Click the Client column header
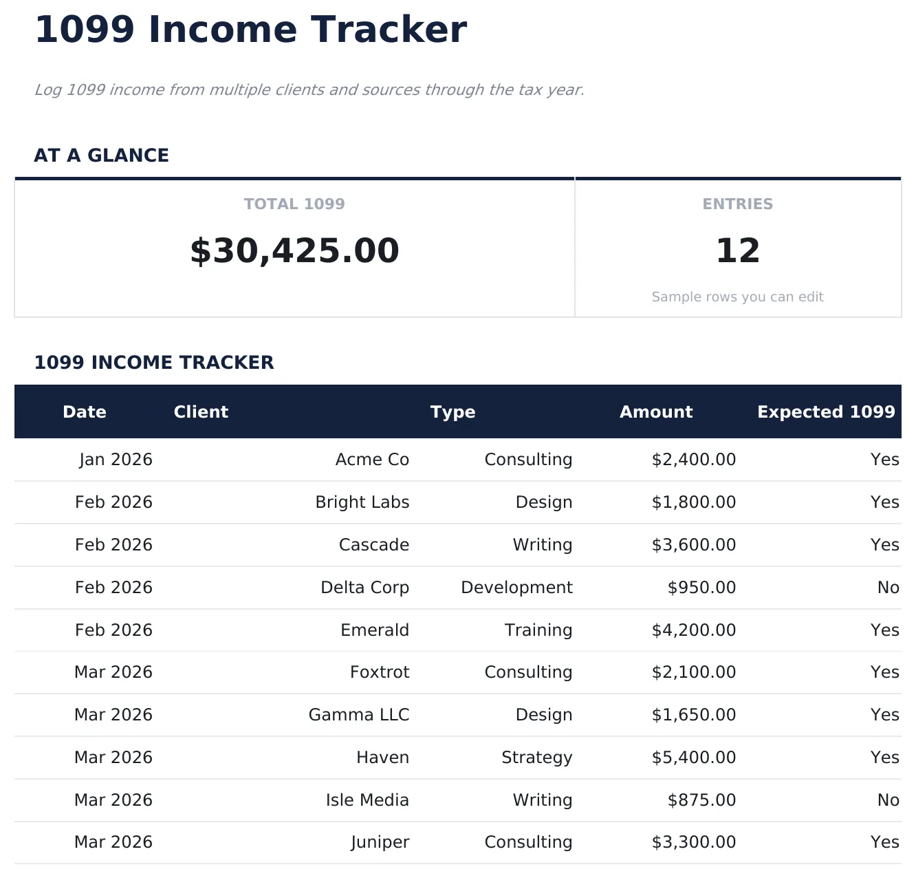This screenshot has width=916, height=878. coord(200,411)
